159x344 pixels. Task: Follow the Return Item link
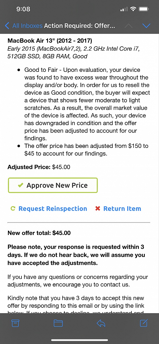(122, 209)
